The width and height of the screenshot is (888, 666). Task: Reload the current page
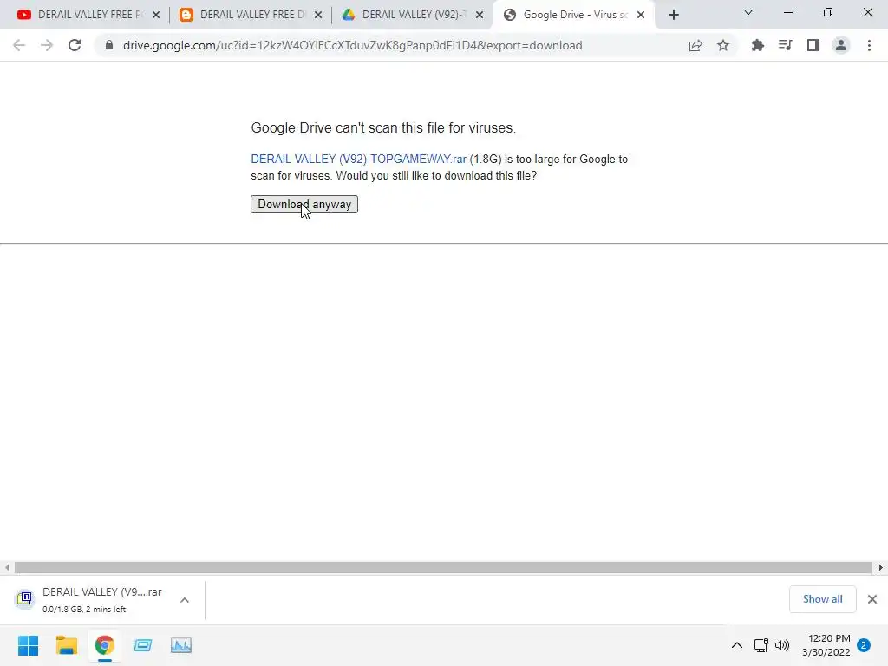tap(75, 45)
